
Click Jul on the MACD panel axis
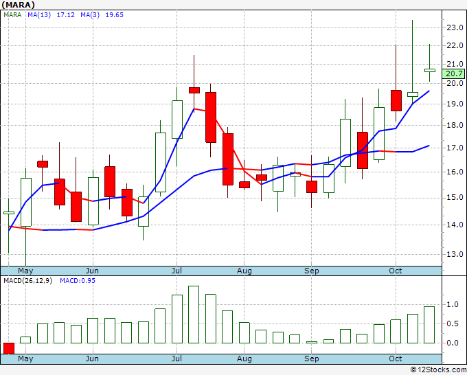176,359
